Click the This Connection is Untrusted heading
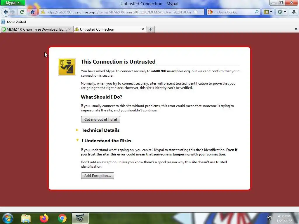 tap(118, 62)
